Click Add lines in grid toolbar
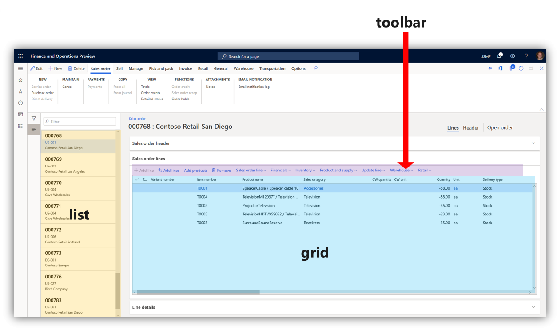Viewport: 557px width, 330px height. [x=169, y=170]
